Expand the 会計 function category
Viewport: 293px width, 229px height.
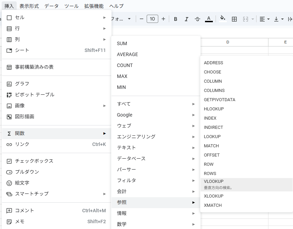tap(156, 191)
